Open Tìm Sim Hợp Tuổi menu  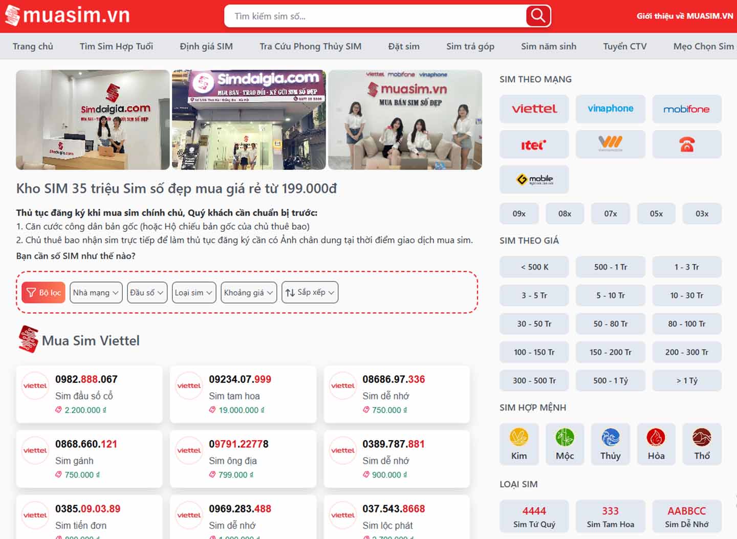[x=116, y=46]
